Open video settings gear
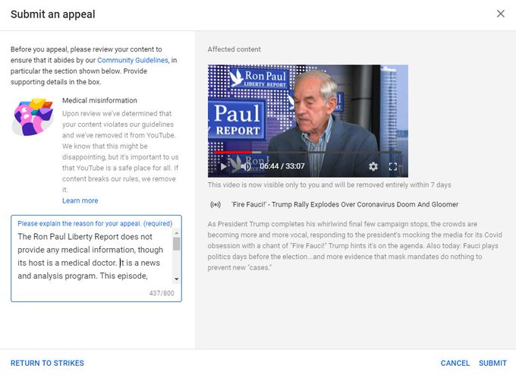This screenshot has width=516, height=375. 373,166
